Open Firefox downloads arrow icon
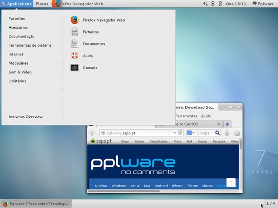 click(x=227, y=133)
